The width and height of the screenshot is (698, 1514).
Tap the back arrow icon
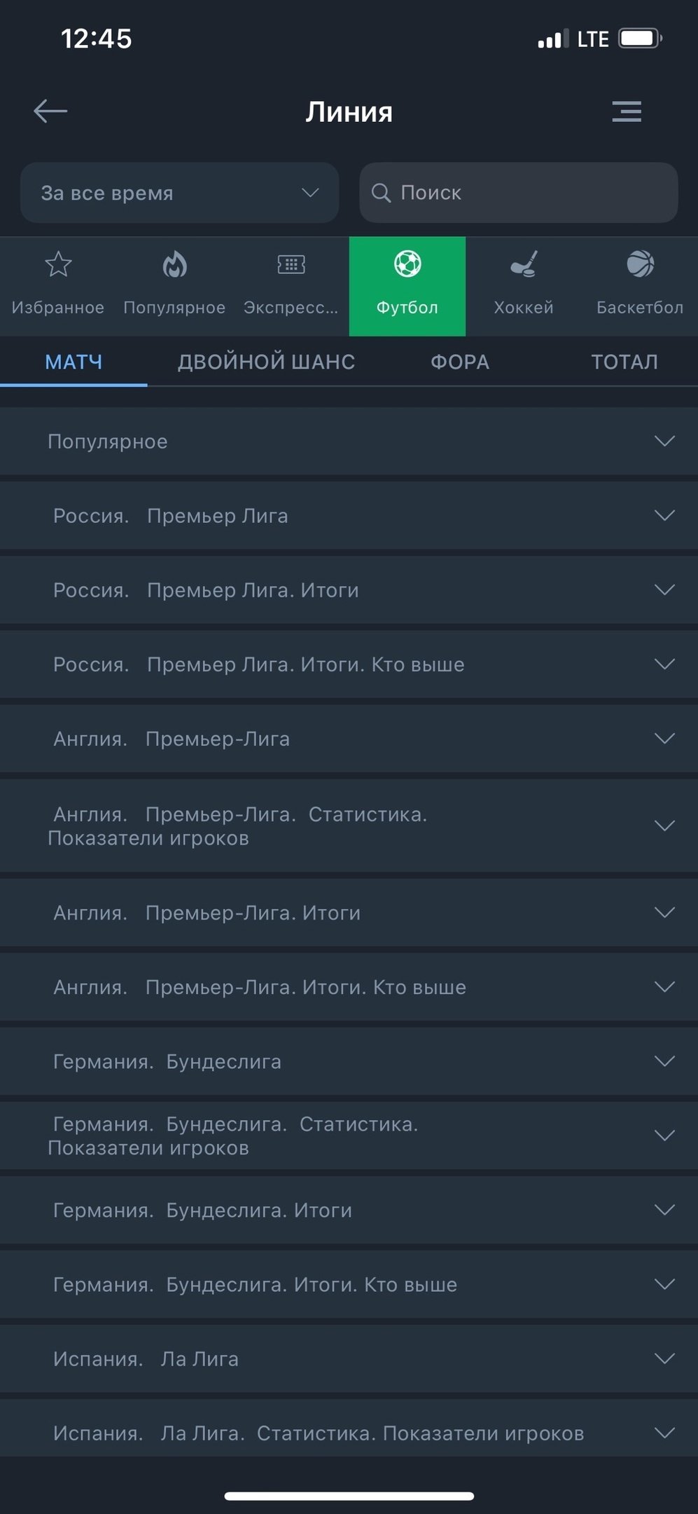click(50, 111)
